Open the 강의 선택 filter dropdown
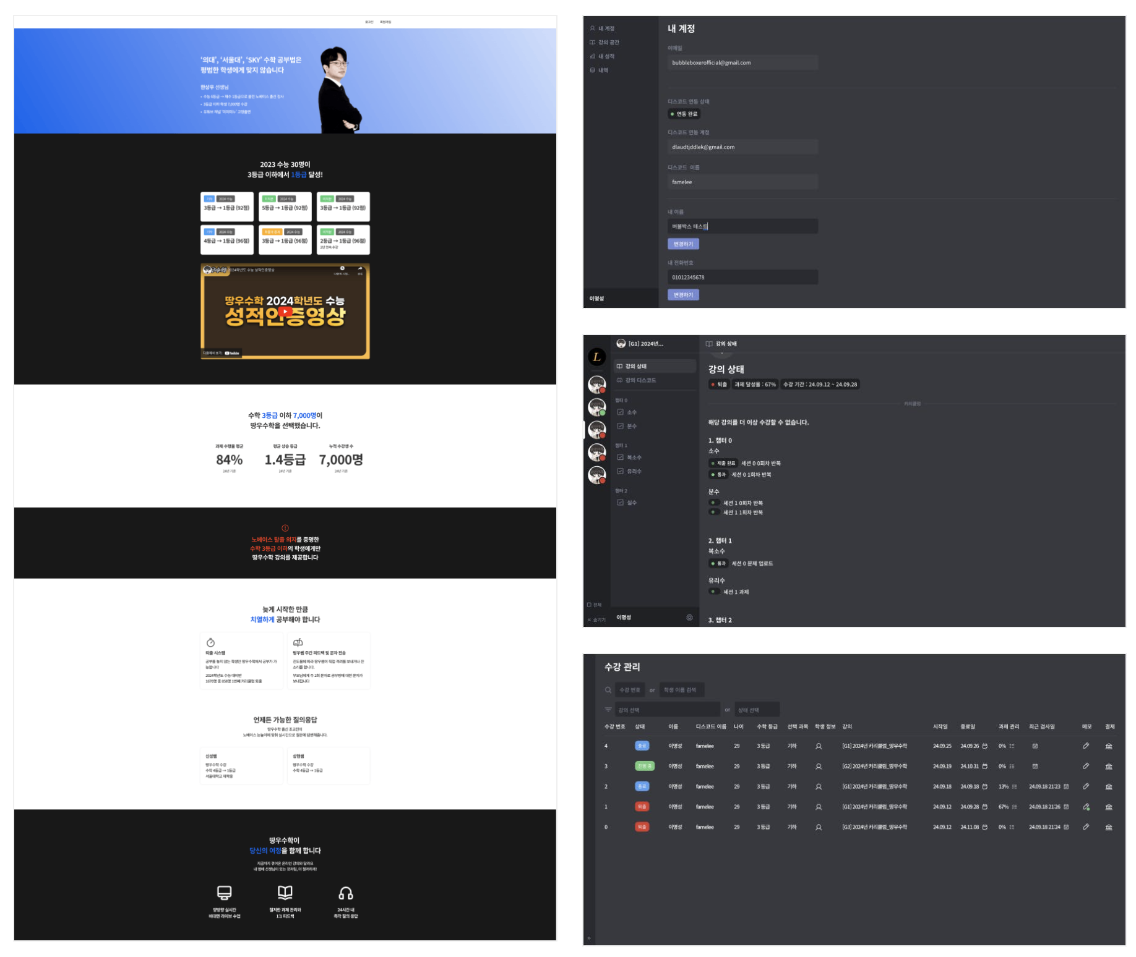This screenshot has width=1136, height=957. 667,710
